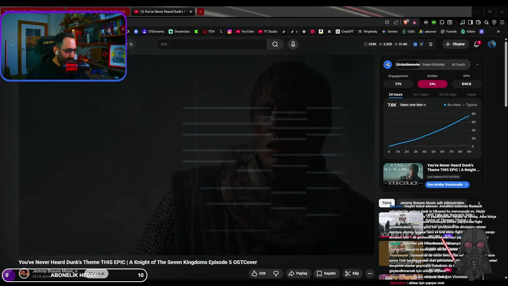The image size is (508, 286).
Task: Dislike the video with thumbs down
Action: click(276, 273)
